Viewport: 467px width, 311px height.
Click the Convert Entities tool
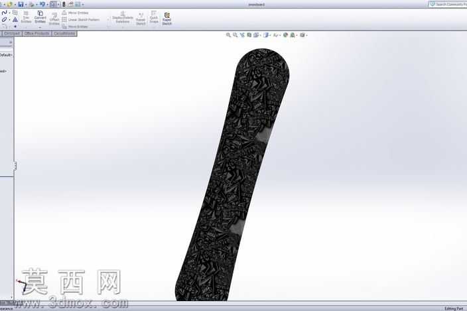[x=40, y=17]
